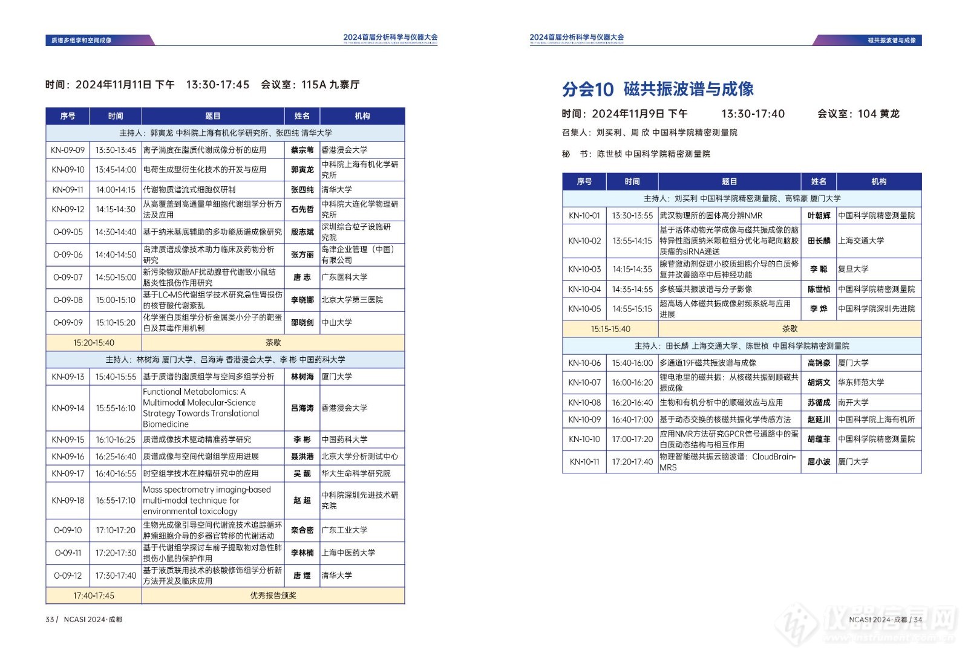Click the left page room text '会议室：115A 九寨厅'
The image size is (968, 656).
[310, 85]
